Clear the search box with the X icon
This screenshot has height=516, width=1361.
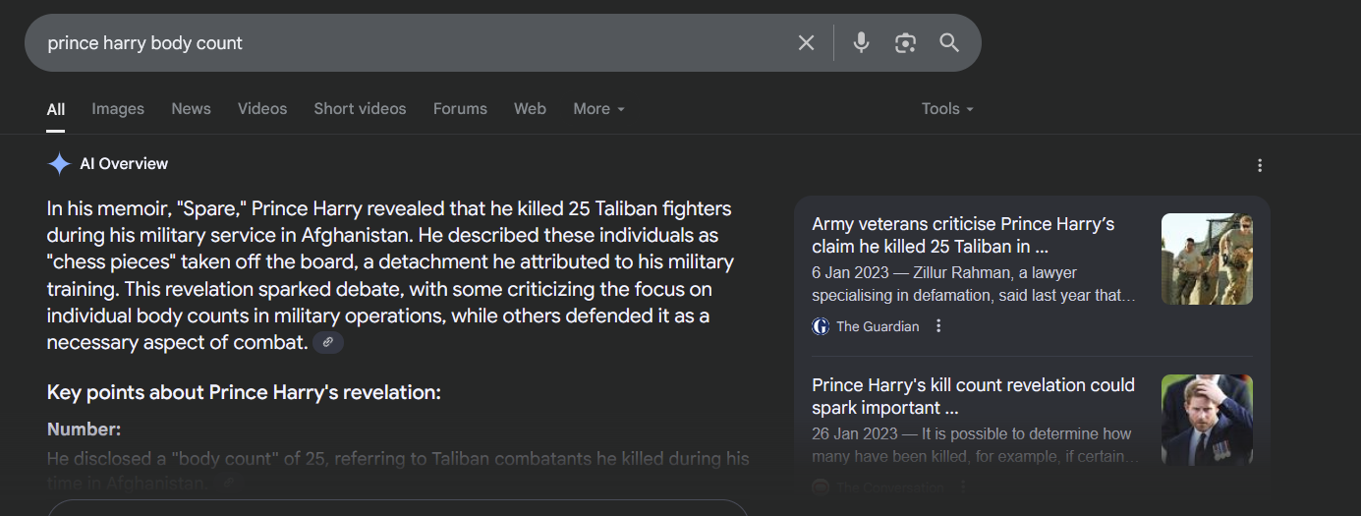pyautogui.click(x=806, y=42)
